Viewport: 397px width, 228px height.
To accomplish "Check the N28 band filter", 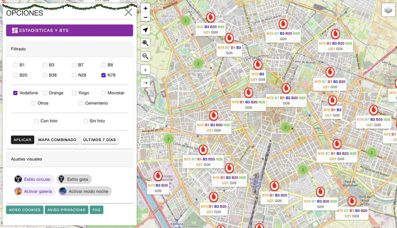I will click(x=74, y=75).
